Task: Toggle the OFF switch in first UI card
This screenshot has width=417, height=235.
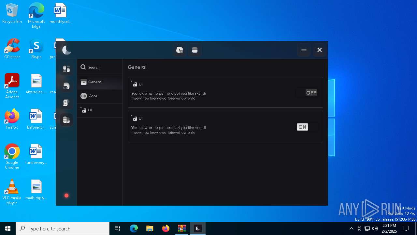Action: (307, 93)
